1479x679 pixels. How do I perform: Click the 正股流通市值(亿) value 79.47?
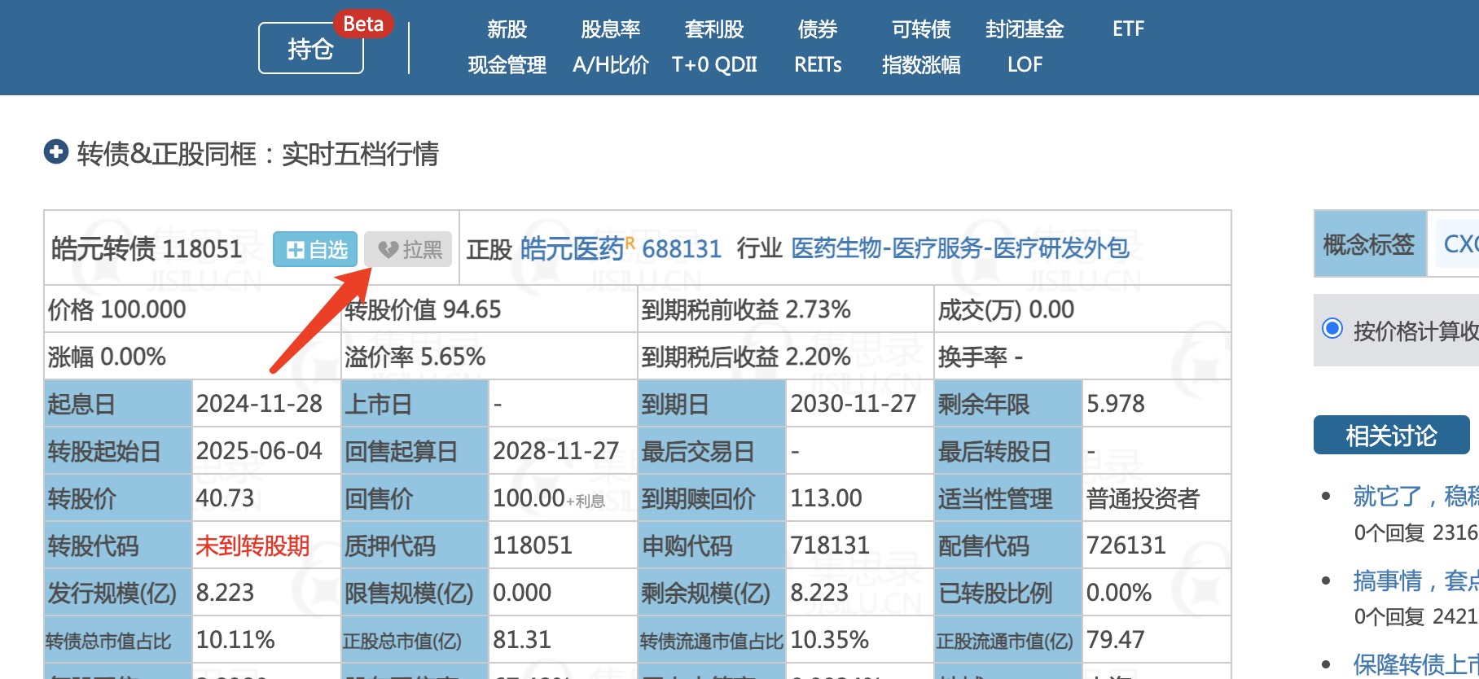(x=1116, y=640)
